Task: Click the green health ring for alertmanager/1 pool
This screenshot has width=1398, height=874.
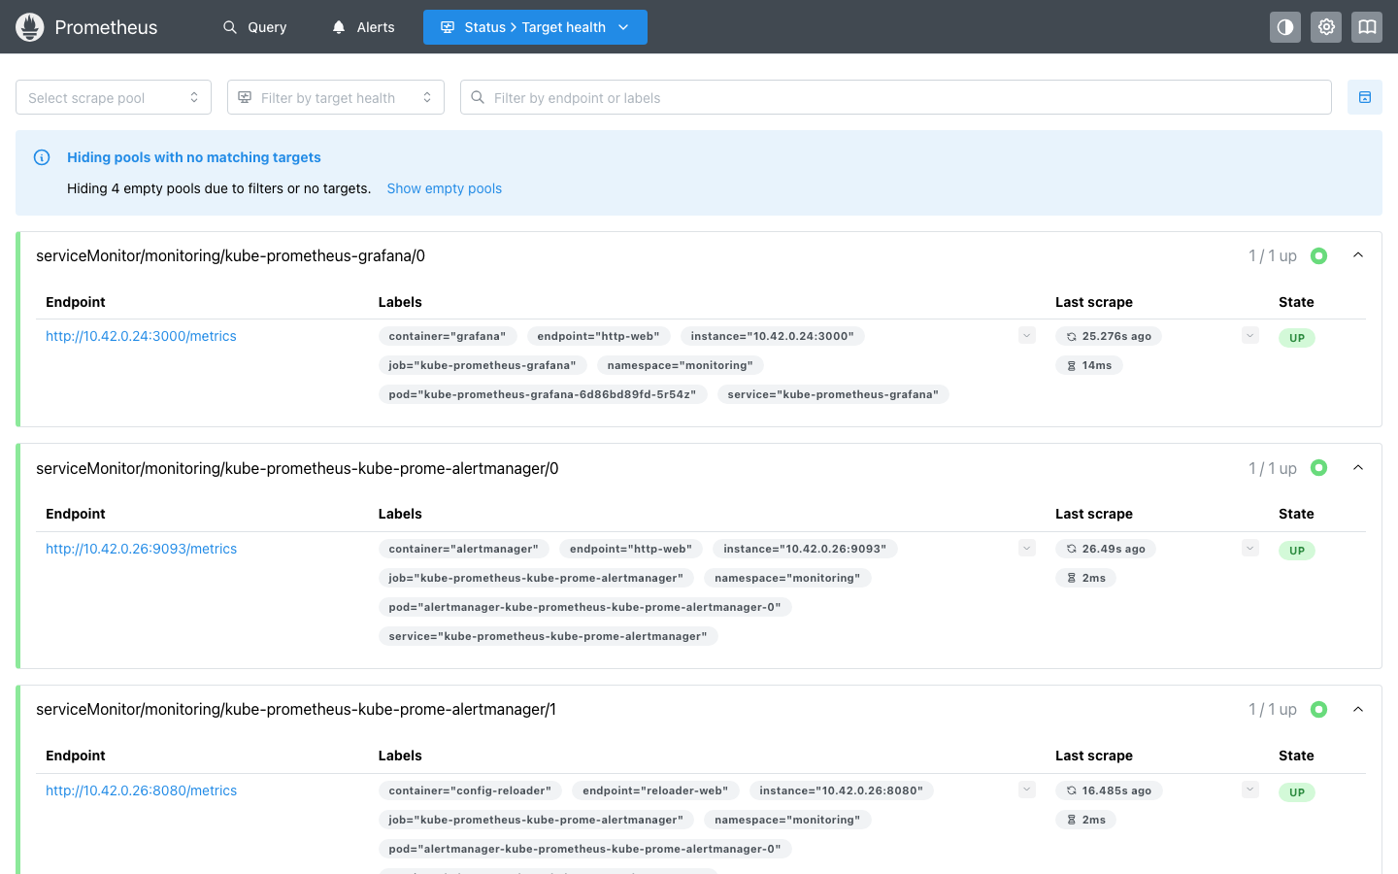Action: [x=1318, y=710]
